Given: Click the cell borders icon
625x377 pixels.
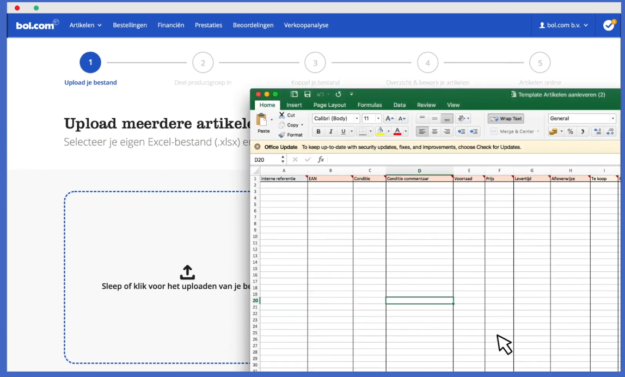Looking at the screenshot, I should pyautogui.click(x=363, y=131).
